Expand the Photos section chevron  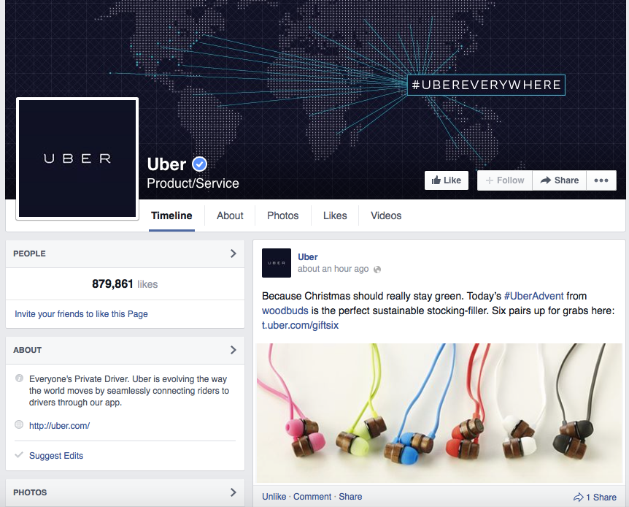233,492
